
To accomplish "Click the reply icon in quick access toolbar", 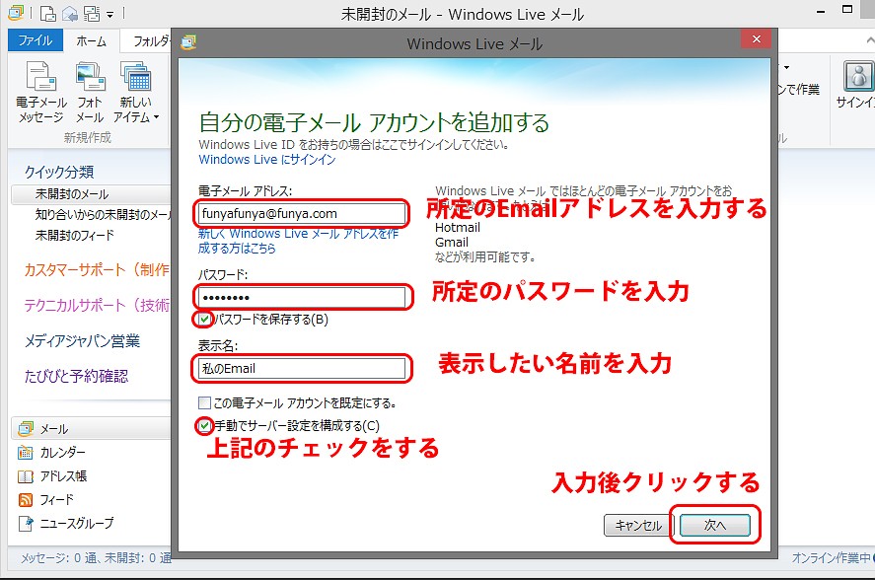I will coord(70,13).
